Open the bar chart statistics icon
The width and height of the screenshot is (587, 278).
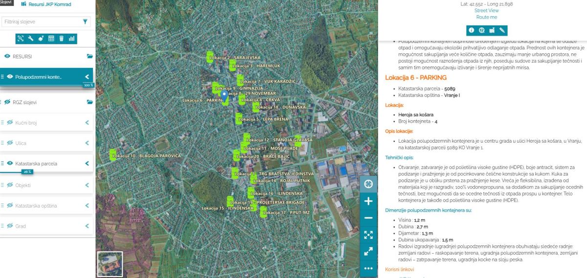[x=71, y=39]
